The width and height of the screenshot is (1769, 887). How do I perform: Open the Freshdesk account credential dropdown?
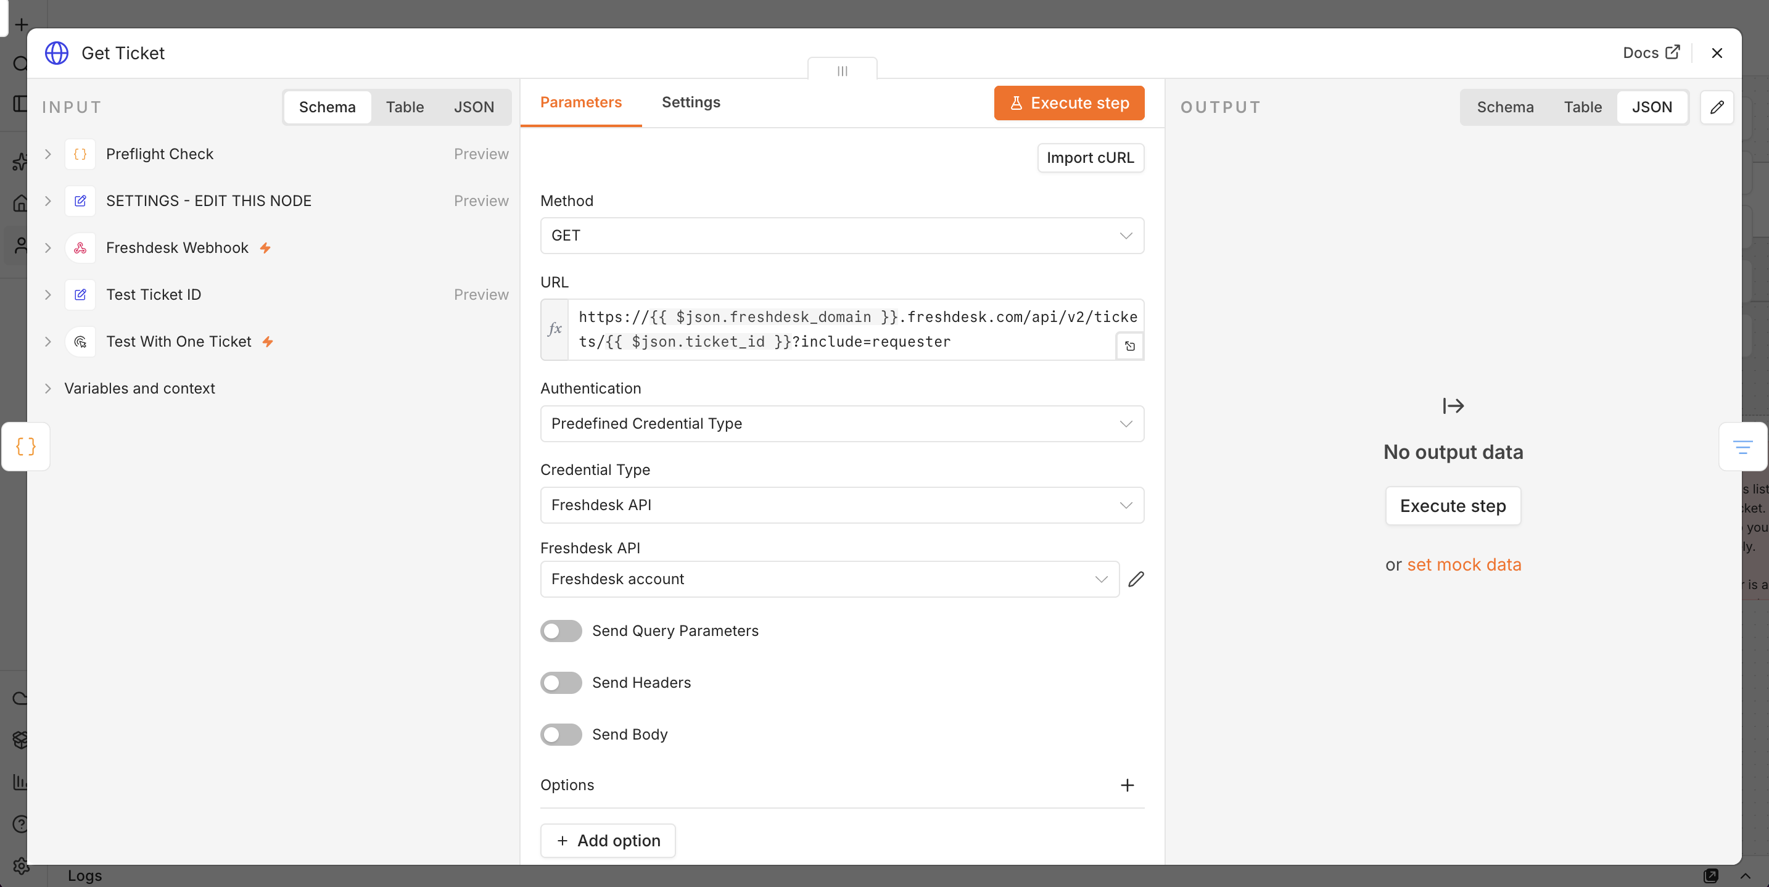[830, 579]
